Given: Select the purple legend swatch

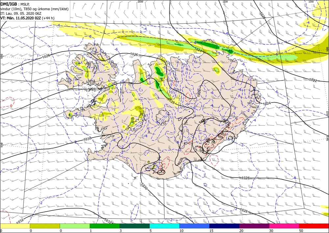Looking at the screenshot, I should (254, 226).
